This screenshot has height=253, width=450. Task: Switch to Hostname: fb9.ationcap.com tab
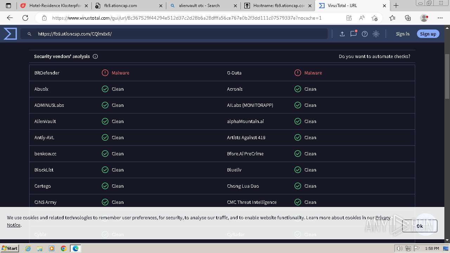(278, 6)
